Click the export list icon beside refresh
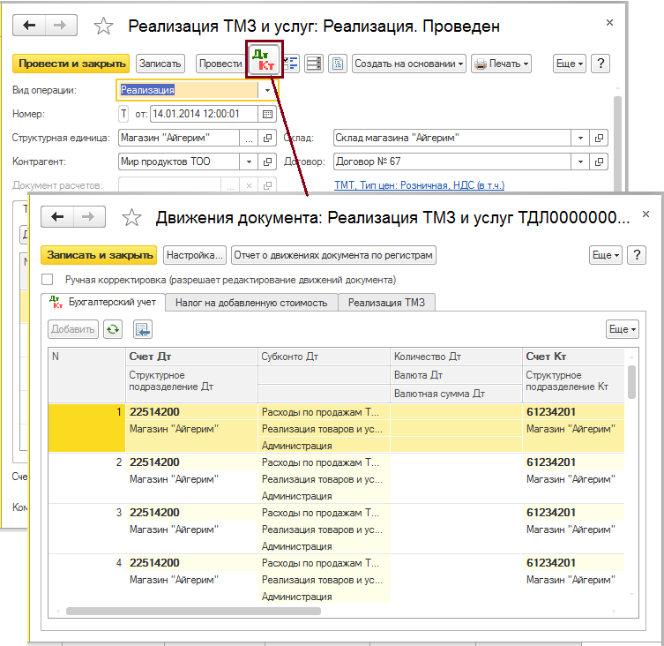 click(x=142, y=329)
